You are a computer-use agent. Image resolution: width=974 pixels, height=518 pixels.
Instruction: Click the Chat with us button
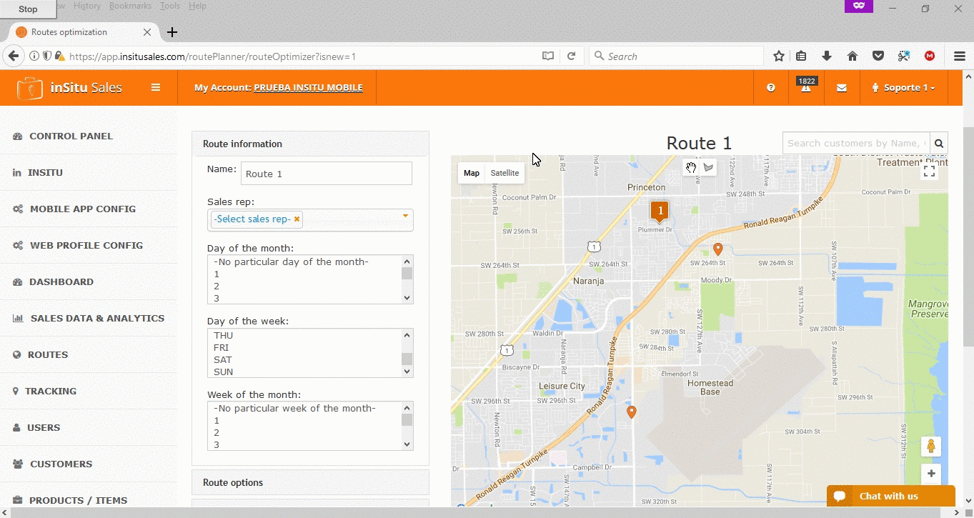[x=890, y=496]
